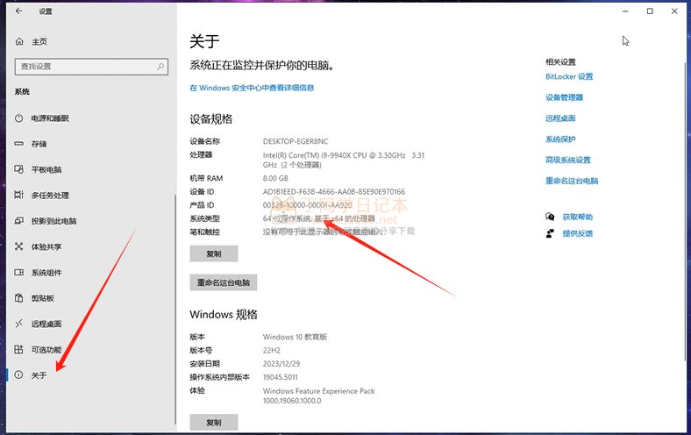
Task: Select the Optional features (可选功能) icon
Action: coord(18,350)
